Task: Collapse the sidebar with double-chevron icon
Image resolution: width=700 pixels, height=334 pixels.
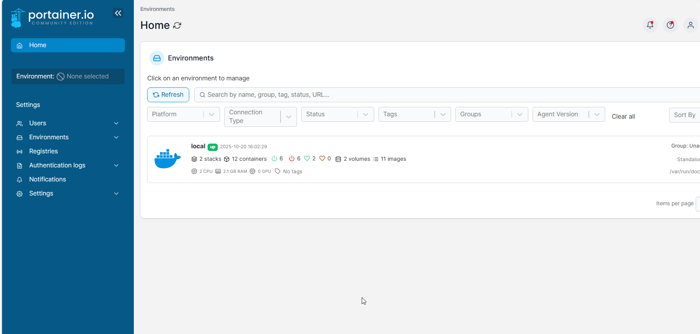Action: coord(118,13)
